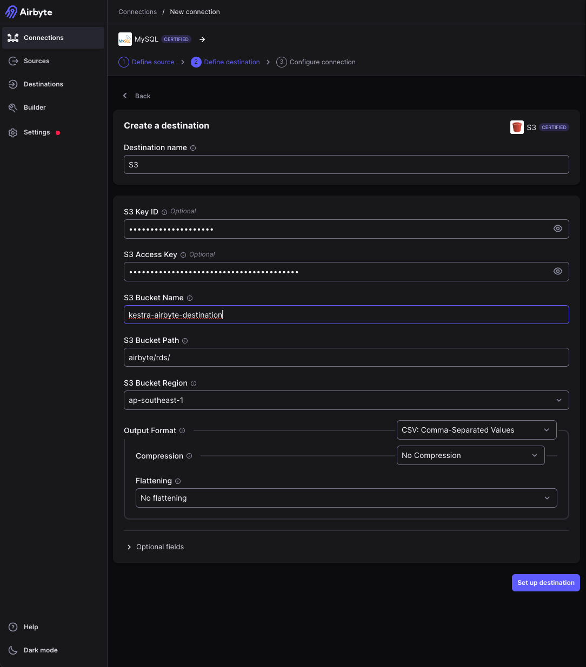This screenshot has width=586, height=667.
Task: Navigate back using the Back link
Action: pyautogui.click(x=136, y=96)
